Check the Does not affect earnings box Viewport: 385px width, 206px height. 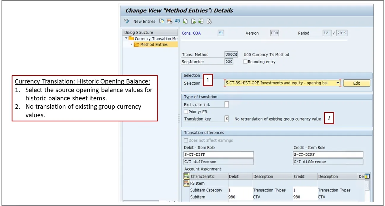click(x=186, y=141)
